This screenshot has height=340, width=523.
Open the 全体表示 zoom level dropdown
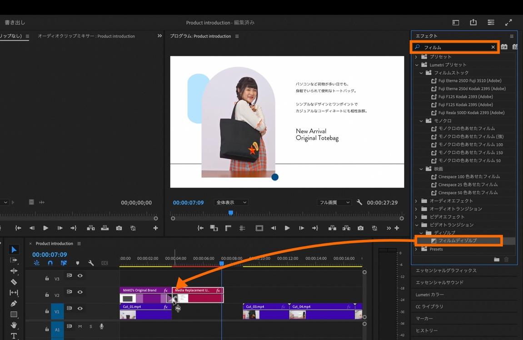coord(231,202)
